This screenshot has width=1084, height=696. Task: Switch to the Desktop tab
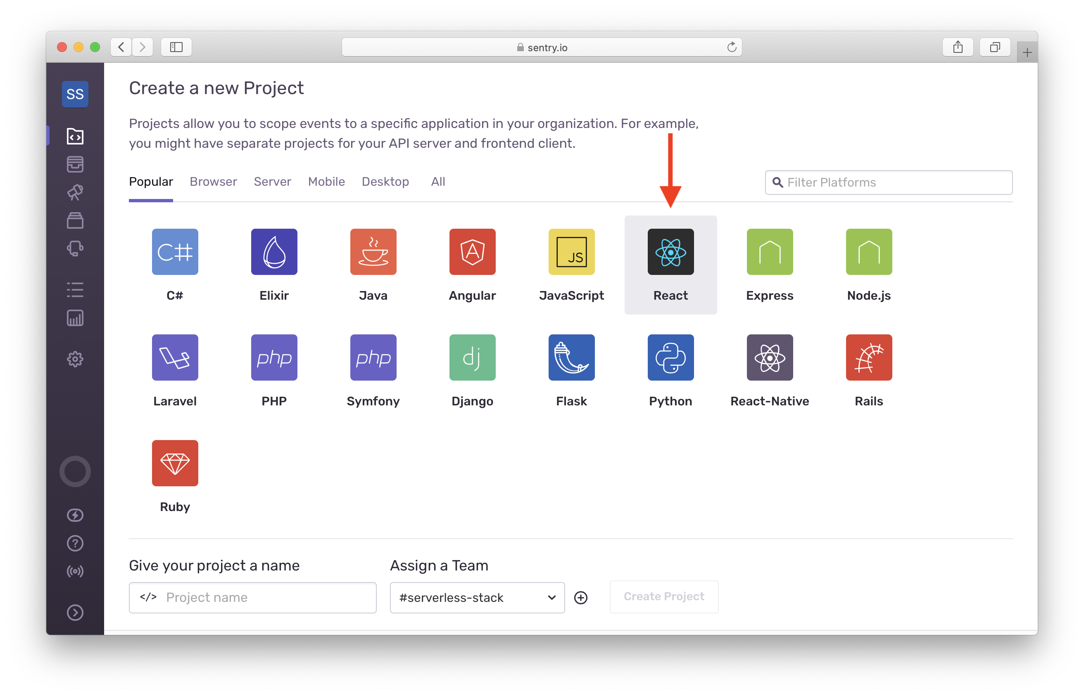[385, 182]
